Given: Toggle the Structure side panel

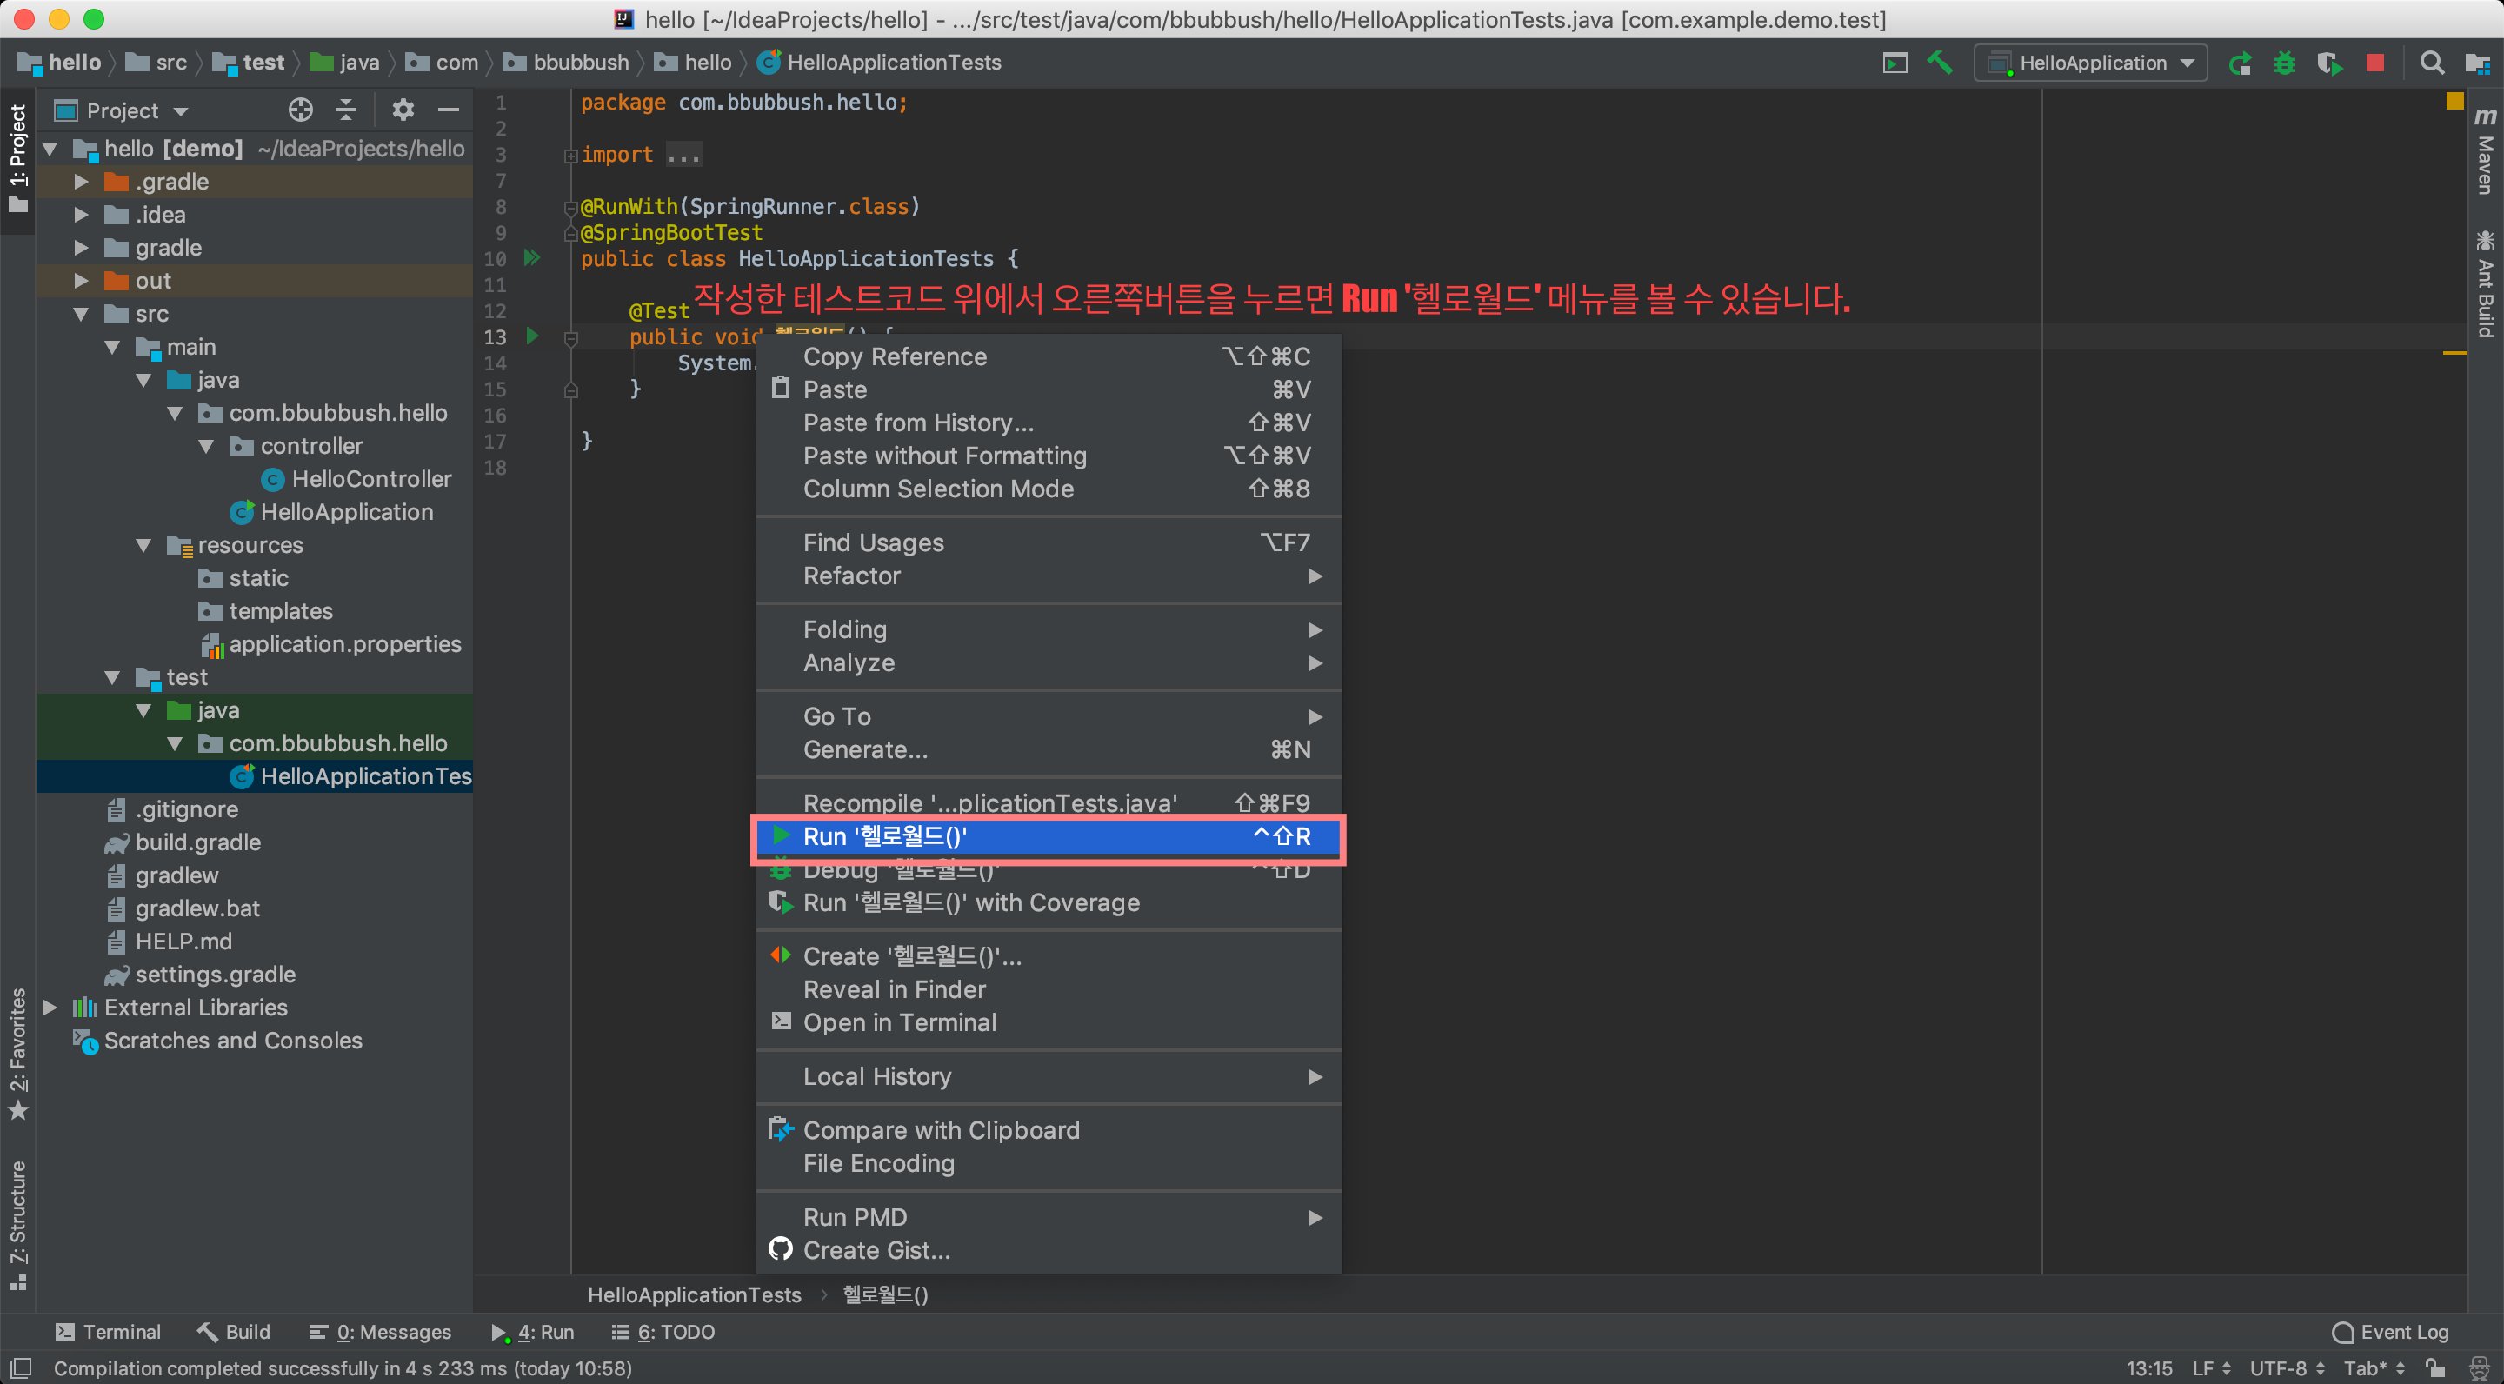Looking at the screenshot, I should pyautogui.click(x=17, y=1224).
